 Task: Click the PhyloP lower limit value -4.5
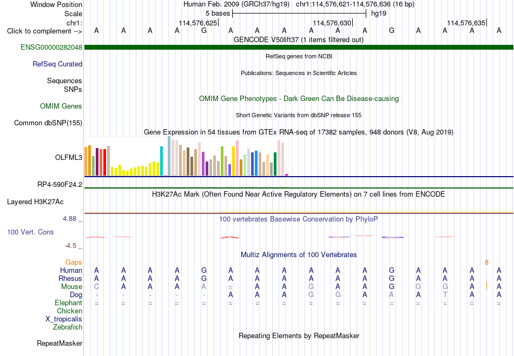(70, 246)
